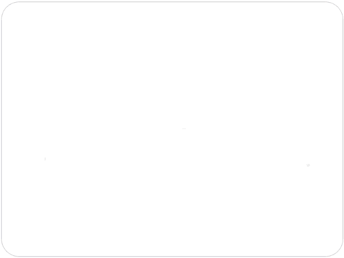Click the blank white rounded panel area
The height and width of the screenshot is (258, 344).
pyautogui.click(x=172, y=129)
